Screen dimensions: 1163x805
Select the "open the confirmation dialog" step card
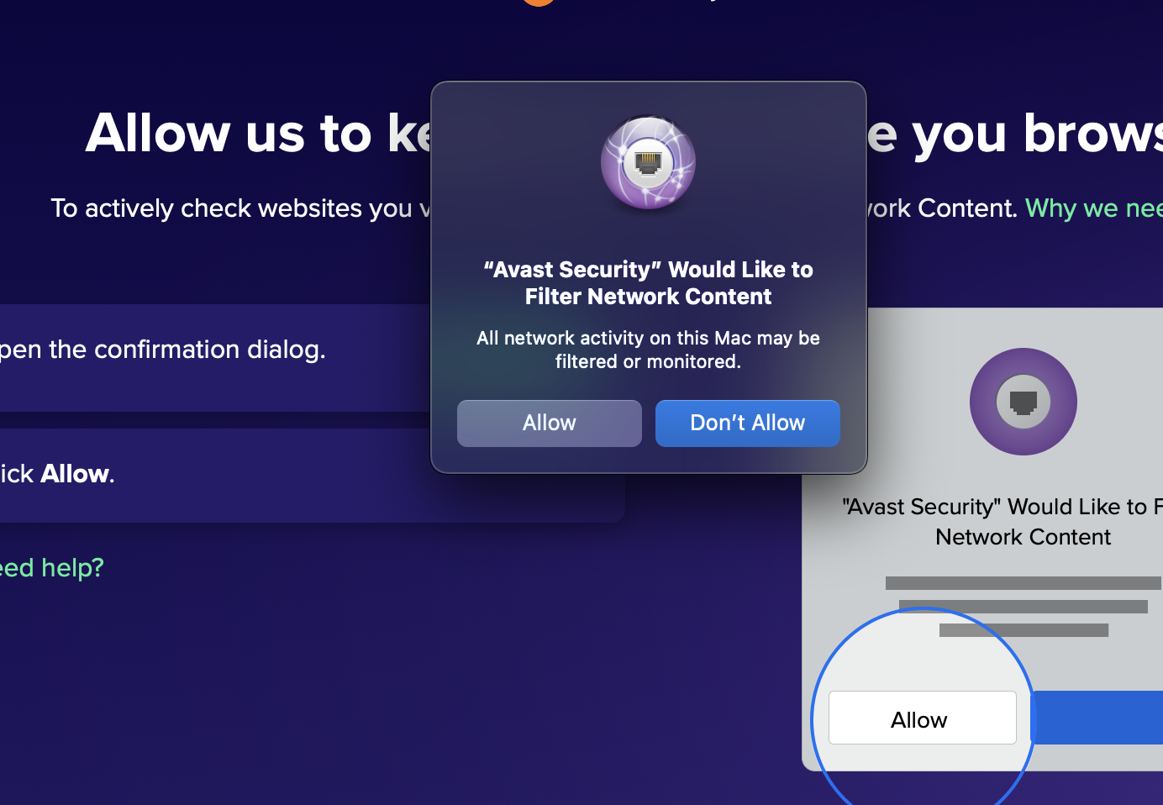click(x=210, y=357)
